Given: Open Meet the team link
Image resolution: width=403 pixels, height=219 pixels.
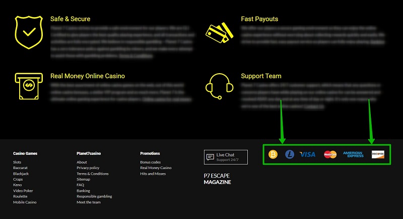Looking at the screenshot, I should point(89,202).
